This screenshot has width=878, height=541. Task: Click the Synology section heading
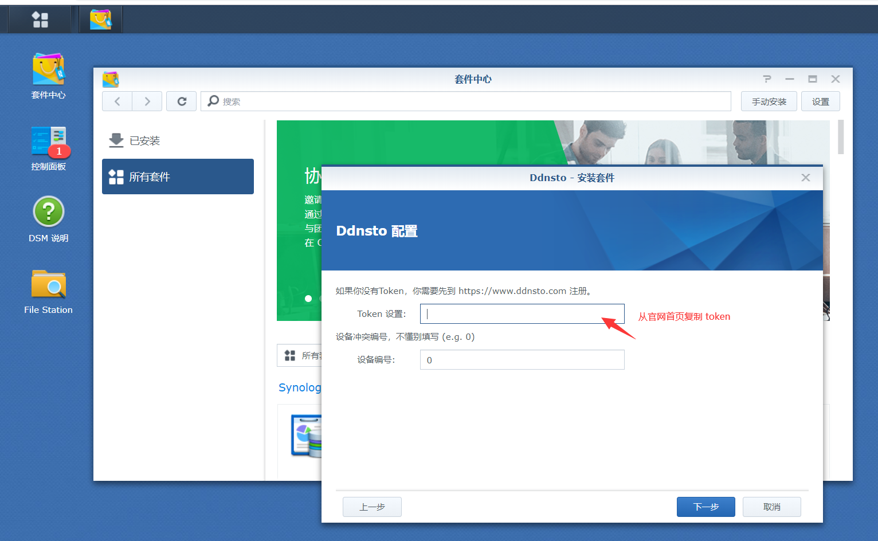click(x=300, y=387)
